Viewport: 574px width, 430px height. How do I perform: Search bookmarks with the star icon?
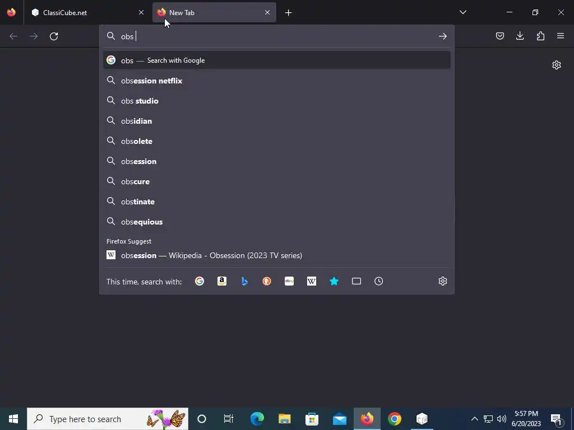point(334,281)
